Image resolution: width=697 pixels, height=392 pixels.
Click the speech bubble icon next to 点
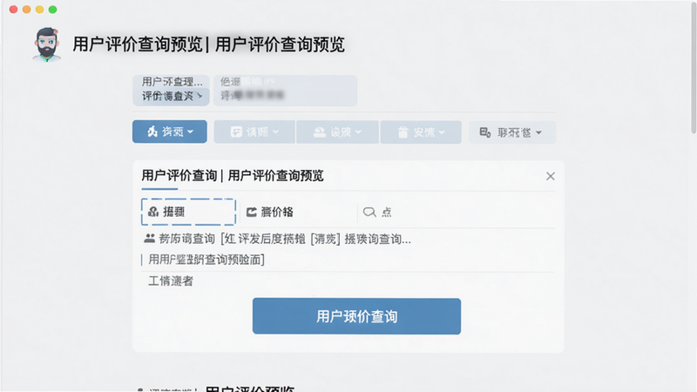(x=369, y=212)
